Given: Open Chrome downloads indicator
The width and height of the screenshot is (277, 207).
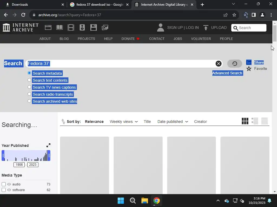Looking at the screenshot, I should tap(246, 15).
